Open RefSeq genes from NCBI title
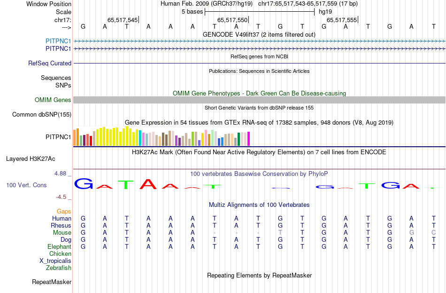Viewport: 446px width, 293px height. point(259,56)
